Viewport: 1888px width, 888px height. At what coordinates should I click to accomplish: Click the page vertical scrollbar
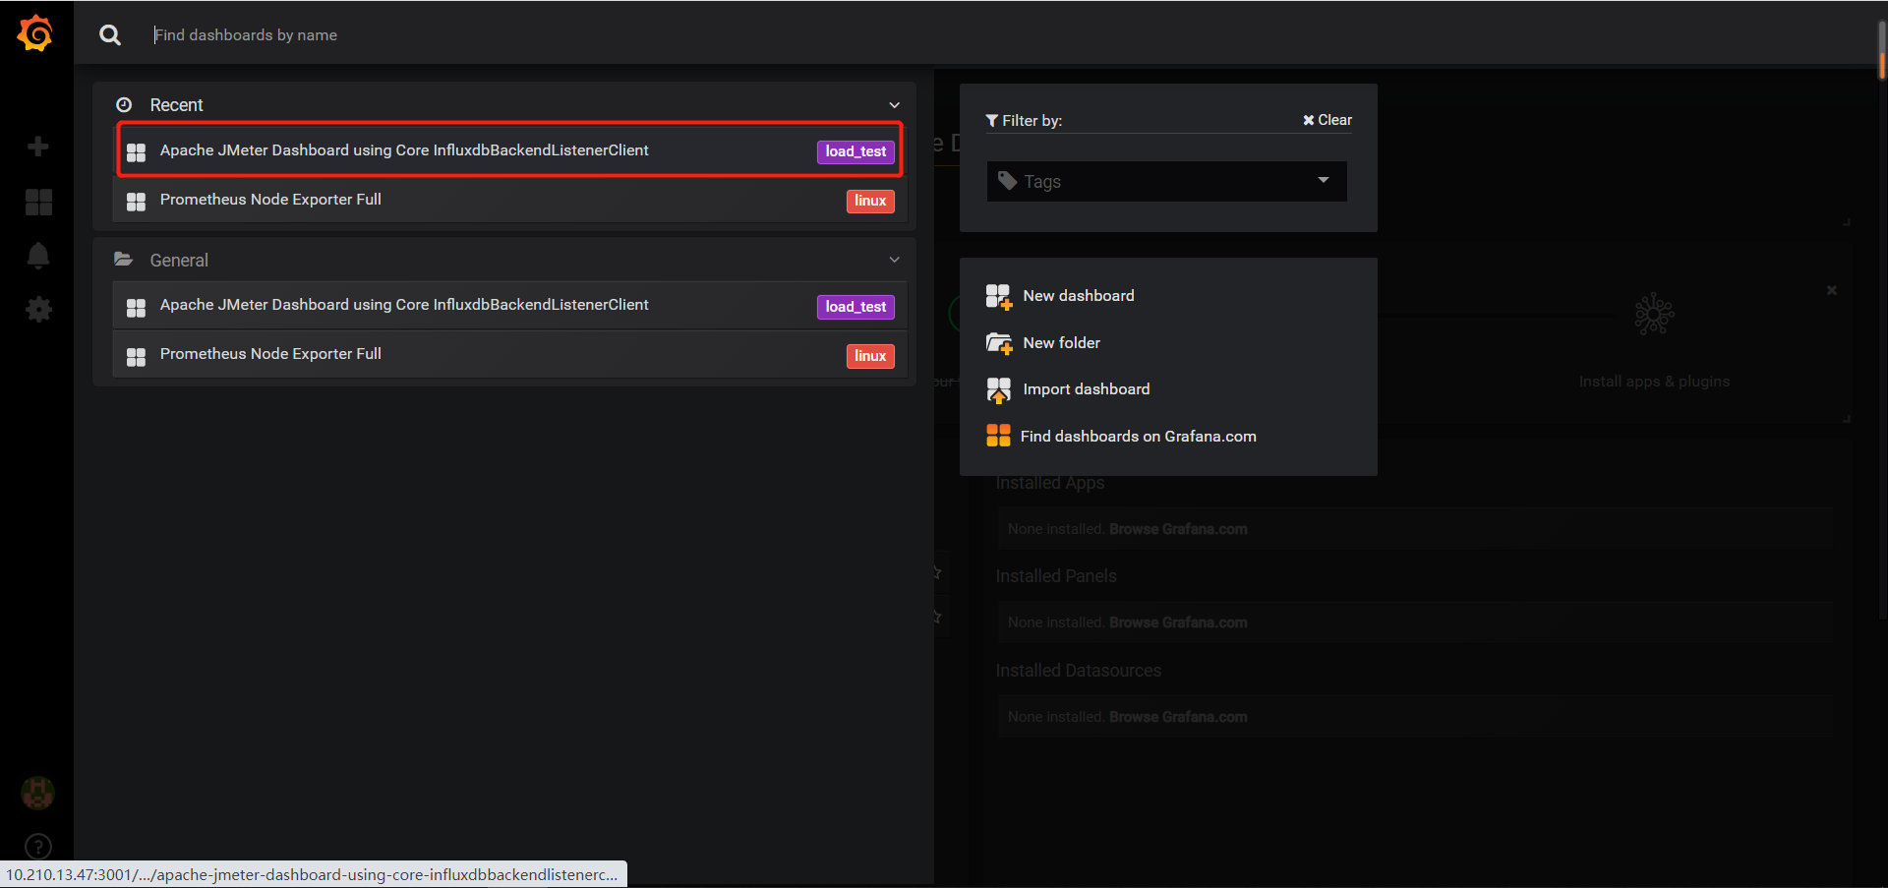pyautogui.click(x=1882, y=49)
